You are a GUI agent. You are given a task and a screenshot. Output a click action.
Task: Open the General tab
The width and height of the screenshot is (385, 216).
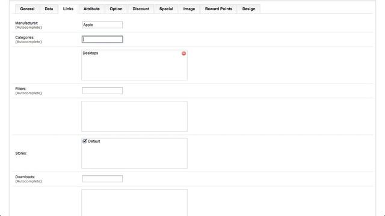27,9
